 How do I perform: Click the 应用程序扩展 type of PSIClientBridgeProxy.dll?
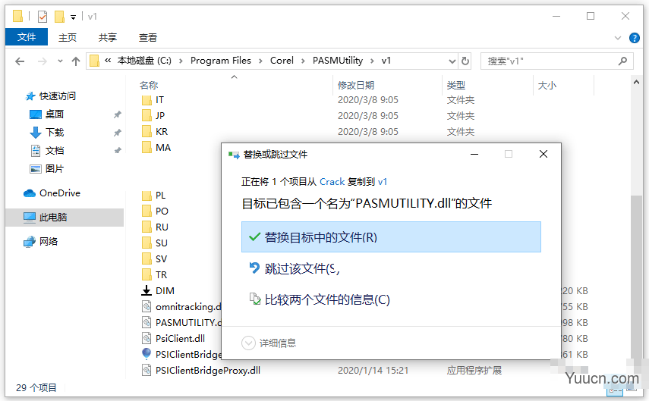pos(474,371)
